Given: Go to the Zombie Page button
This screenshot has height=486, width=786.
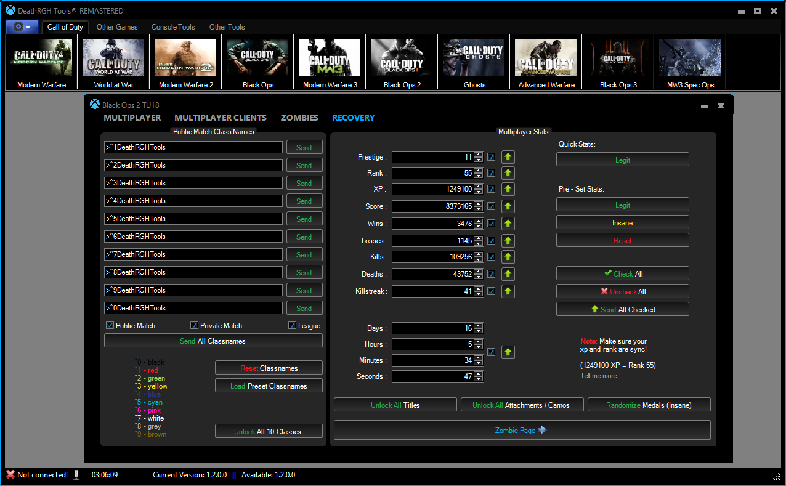Looking at the screenshot, I should coord(522,430).
